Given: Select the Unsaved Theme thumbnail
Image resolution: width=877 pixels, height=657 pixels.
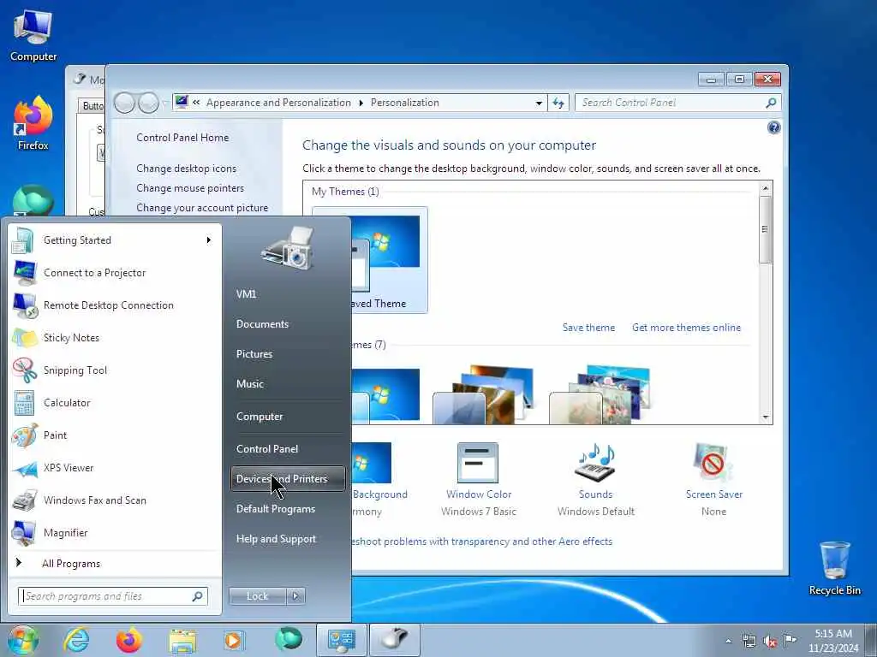Looking at the screenshot, I should 390,260.
